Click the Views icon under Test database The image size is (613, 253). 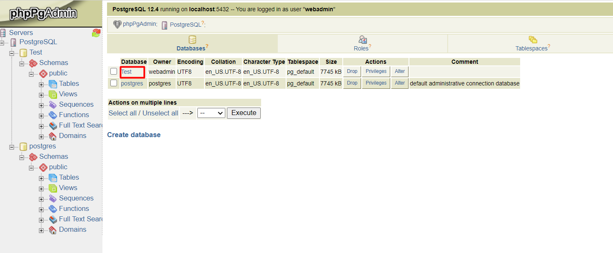pos(53,94)
